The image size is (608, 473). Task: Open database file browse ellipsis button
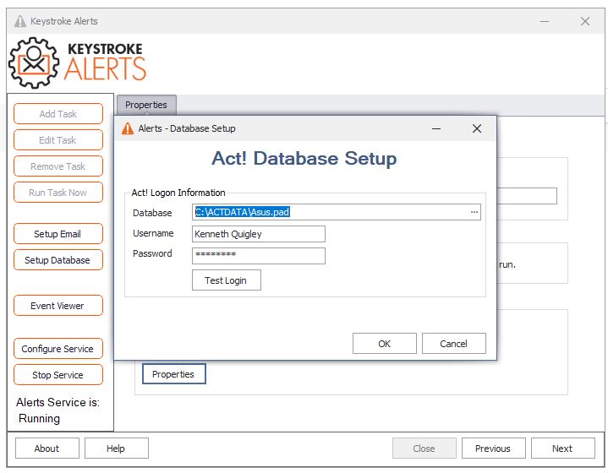[x=474, y=212]
